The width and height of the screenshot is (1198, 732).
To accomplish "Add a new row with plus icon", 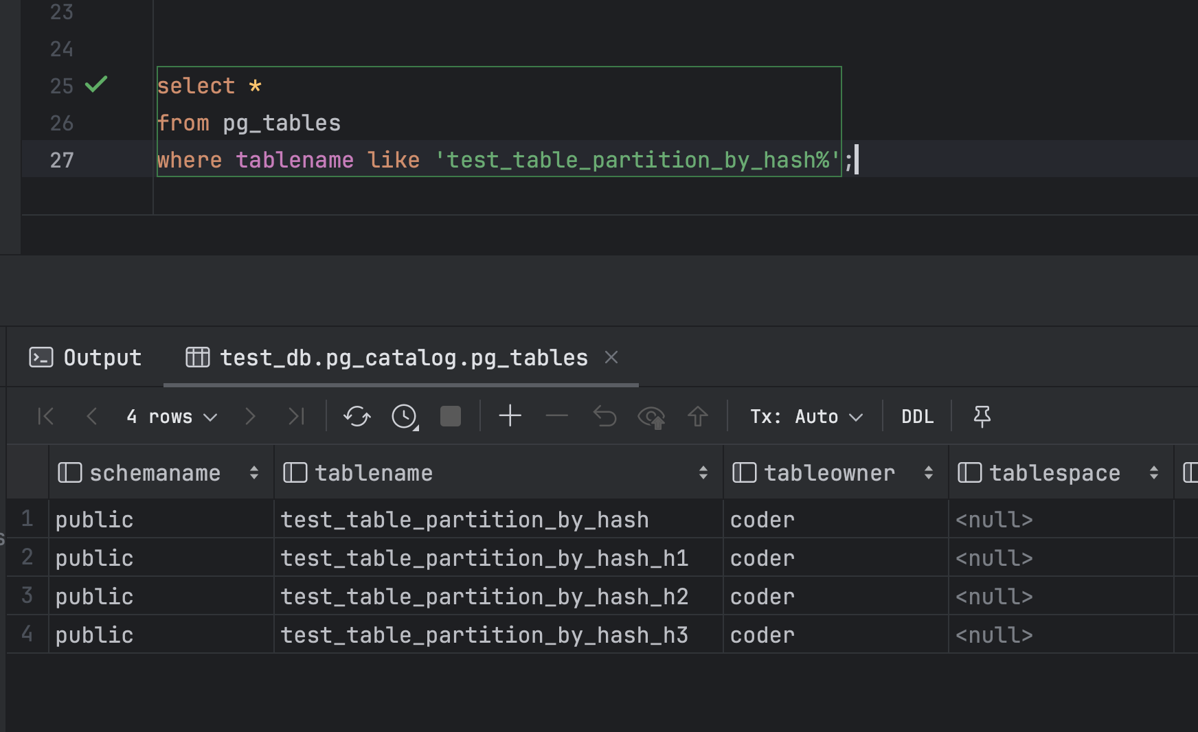I will 510,416.
